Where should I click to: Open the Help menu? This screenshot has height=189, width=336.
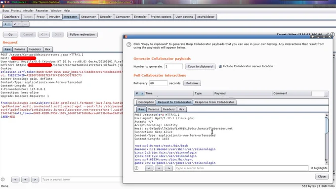pos(67,10)
